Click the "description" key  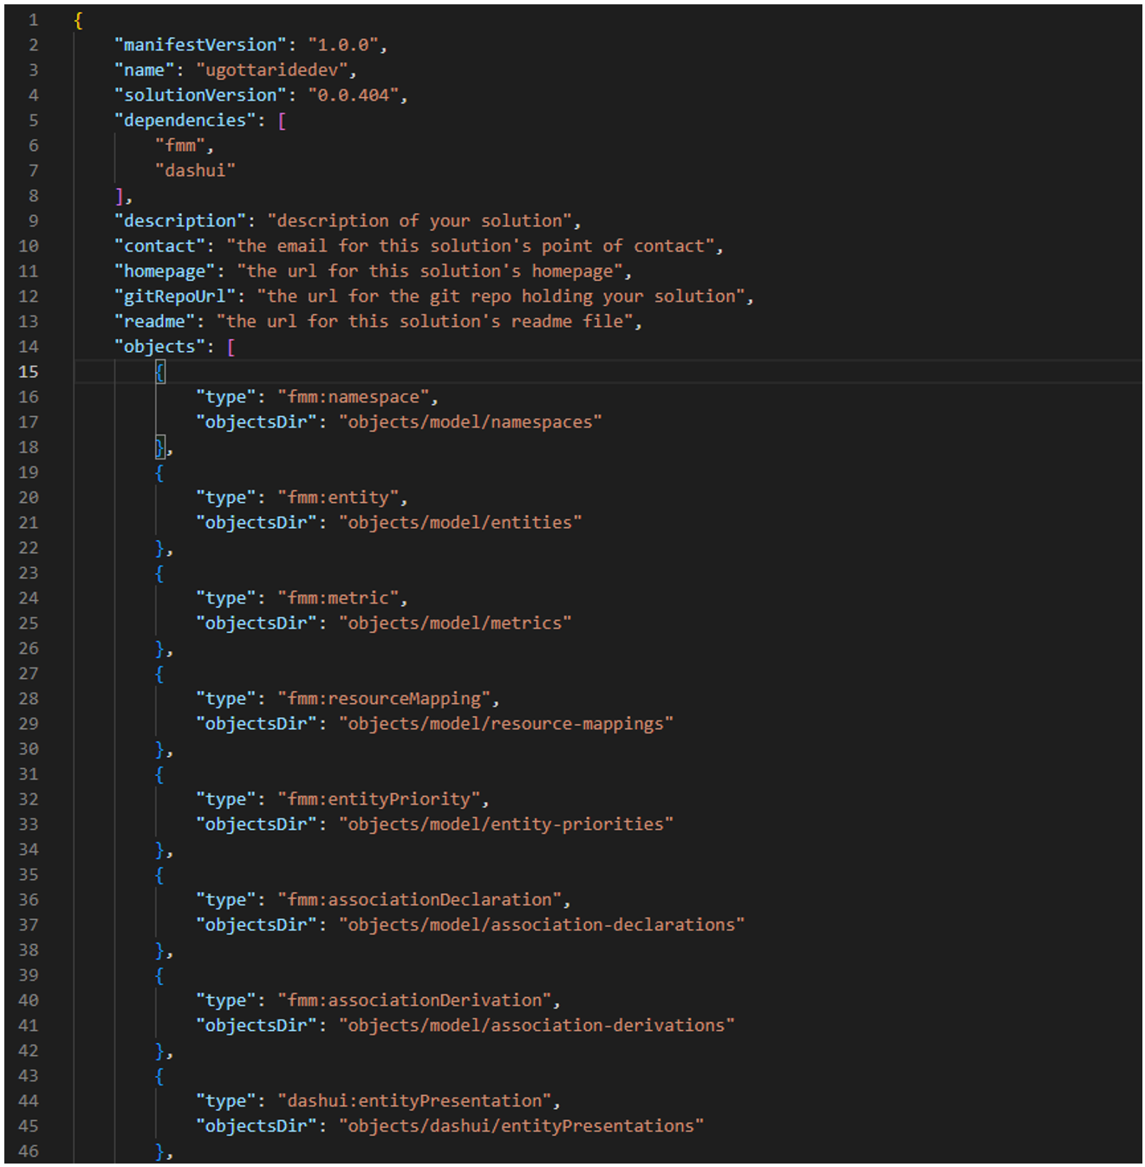(179, 221)
